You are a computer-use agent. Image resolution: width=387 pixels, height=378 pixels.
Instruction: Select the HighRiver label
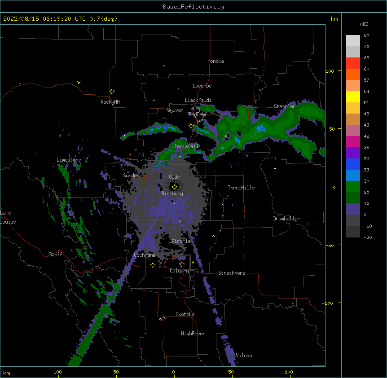193,334
